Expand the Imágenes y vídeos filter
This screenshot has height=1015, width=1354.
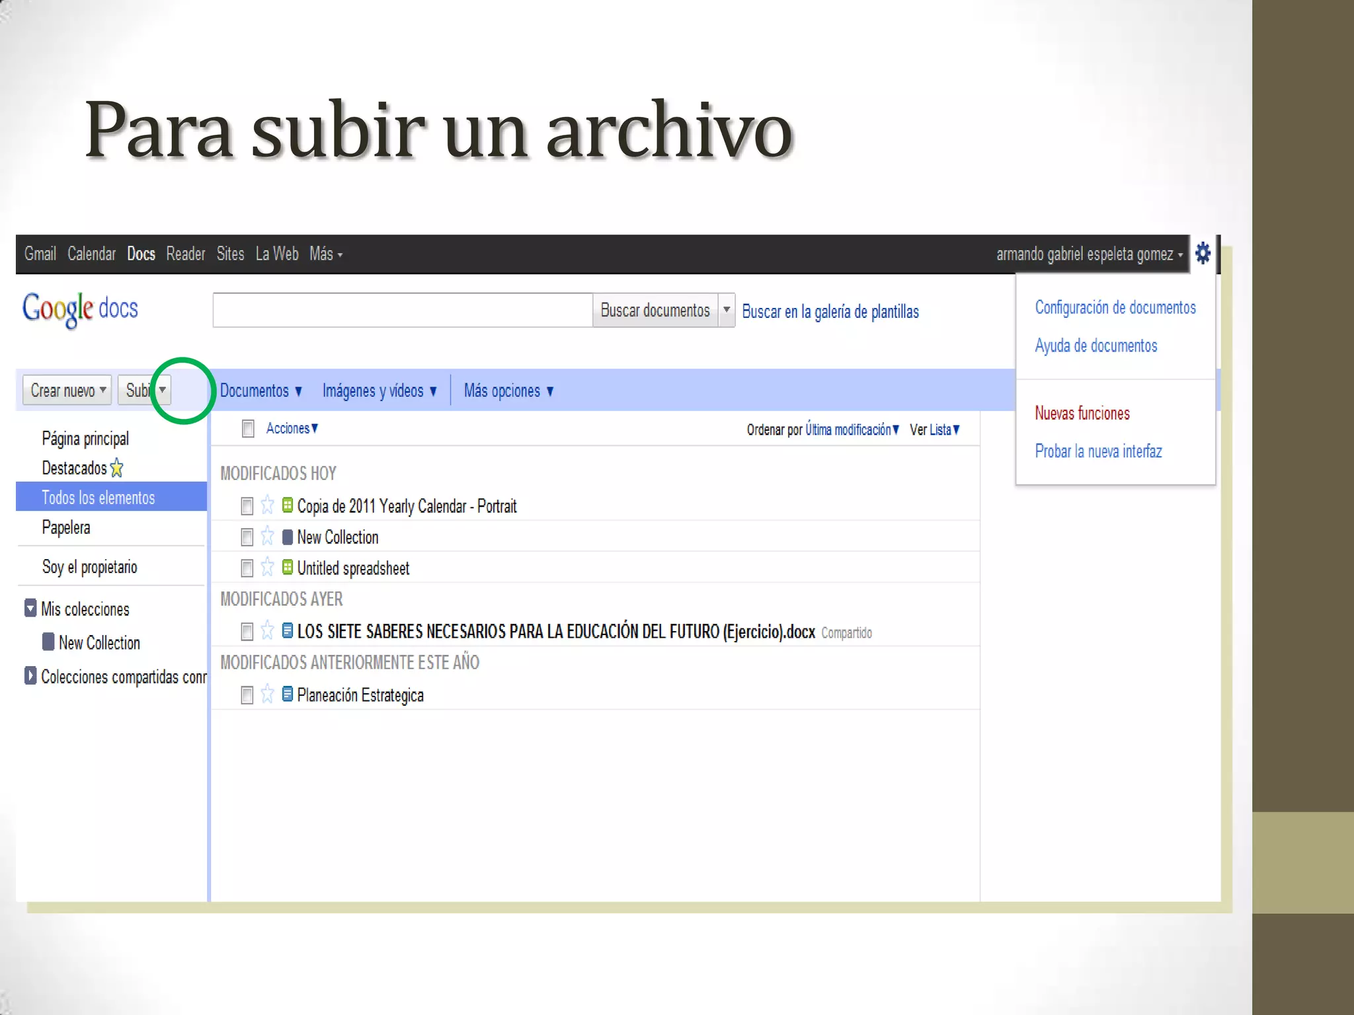coord(379,391)
